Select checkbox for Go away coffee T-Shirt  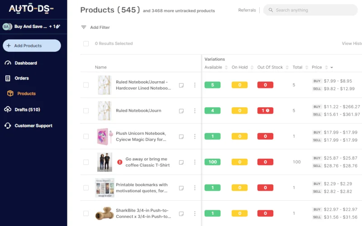click(x=86, y=162)
